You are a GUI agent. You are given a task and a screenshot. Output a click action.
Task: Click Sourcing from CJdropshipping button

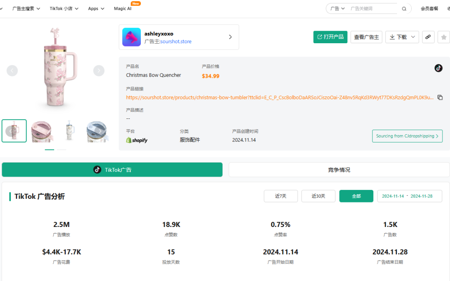407,136
